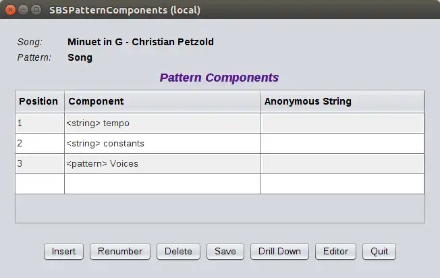
Task: Click Anonymous String cell for Voices row
Action: pyautogui.click(x=342, y=164)
